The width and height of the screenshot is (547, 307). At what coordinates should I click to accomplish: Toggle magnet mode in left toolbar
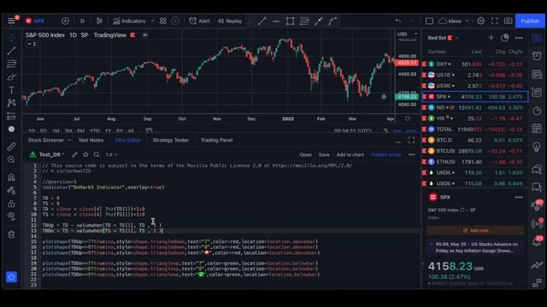click(x=11, y=177)
